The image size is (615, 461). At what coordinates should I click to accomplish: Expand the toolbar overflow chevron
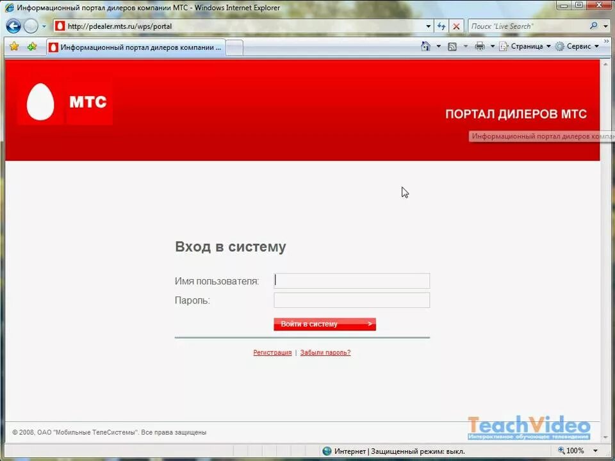click(607, 41)
